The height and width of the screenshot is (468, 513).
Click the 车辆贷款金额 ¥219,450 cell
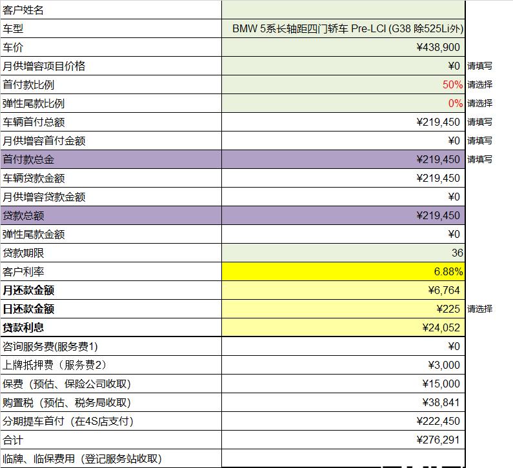coord(343,178)
